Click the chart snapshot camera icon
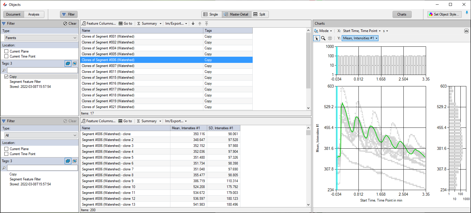Viewport: 471px width, 213px height. 466,31
